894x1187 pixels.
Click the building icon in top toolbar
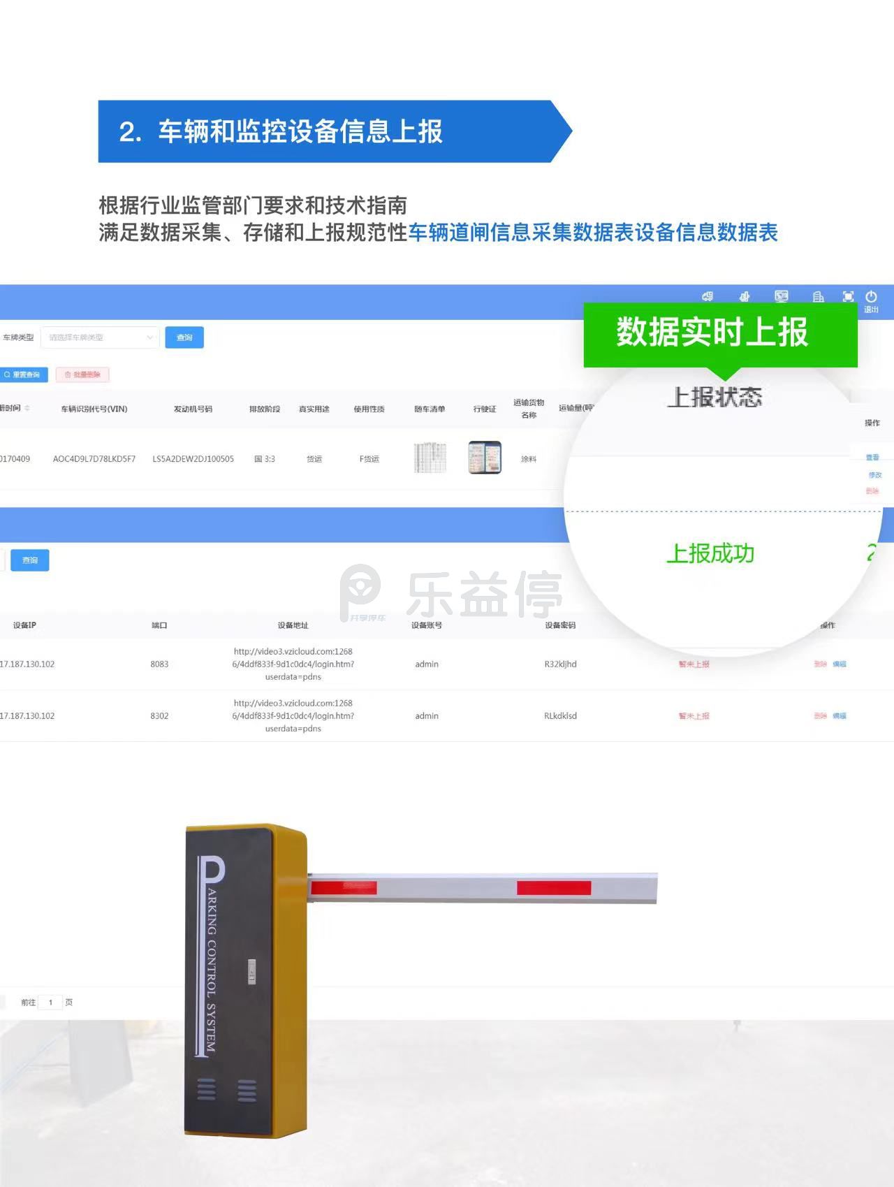tap(818, 296)
